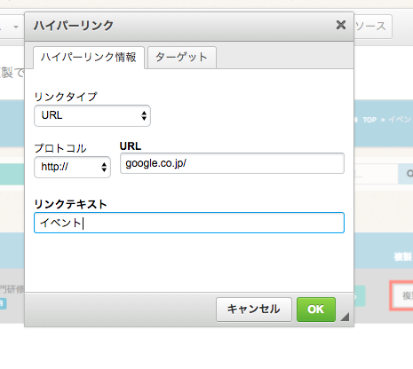Image resolution: width=413 pixels, height=369 pixels.
Task: Click the red-outlined 複製 button
Action: (x=402, y=295)
